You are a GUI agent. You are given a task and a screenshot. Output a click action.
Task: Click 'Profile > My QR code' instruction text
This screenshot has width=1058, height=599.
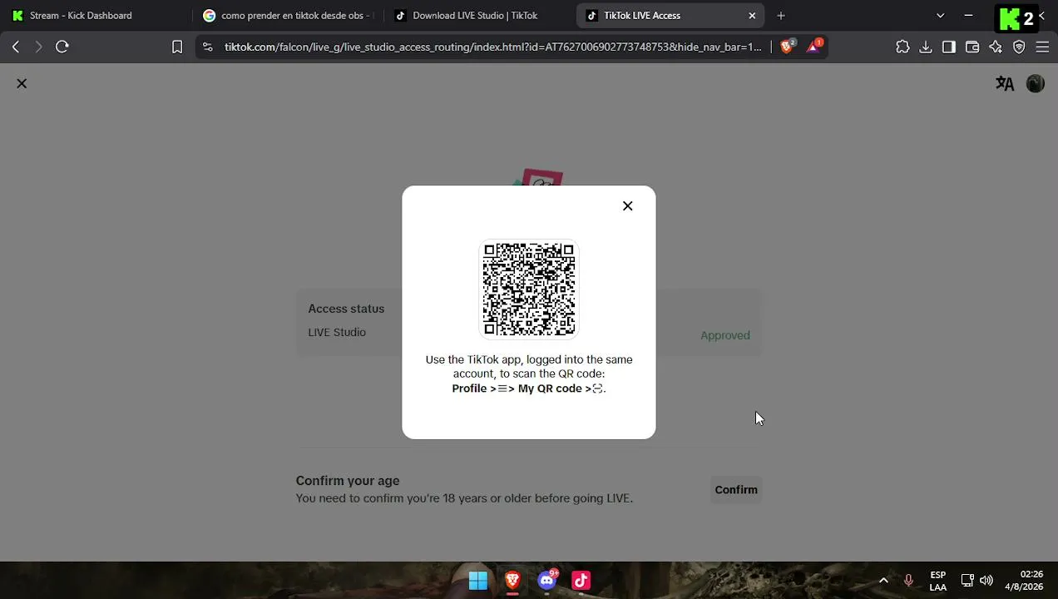coord(529,389)
